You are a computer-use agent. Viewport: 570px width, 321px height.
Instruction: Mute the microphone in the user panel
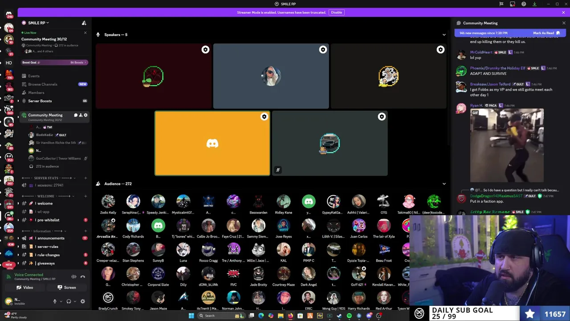55,301
